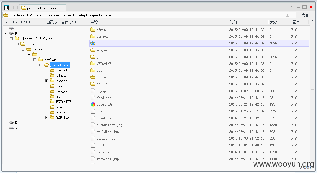
Task: Click the common folder icon in file list
Action: point(93,36)
